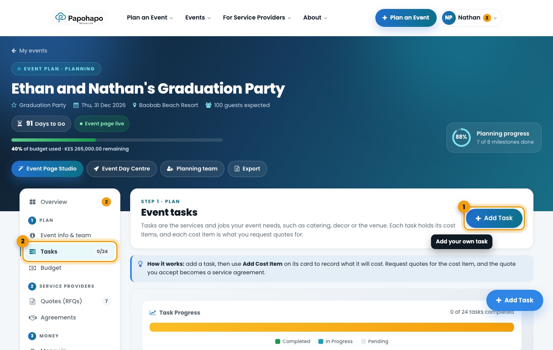Open the Nathan account menu chevron

pyautogui.click(x=495, y=18)
